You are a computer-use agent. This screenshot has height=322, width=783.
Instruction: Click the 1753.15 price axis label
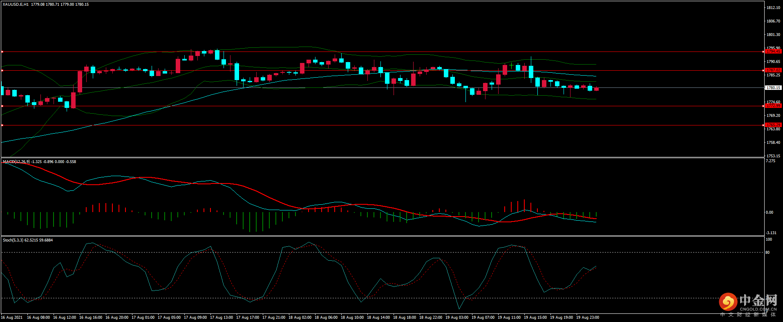click(x=773, y=156)
